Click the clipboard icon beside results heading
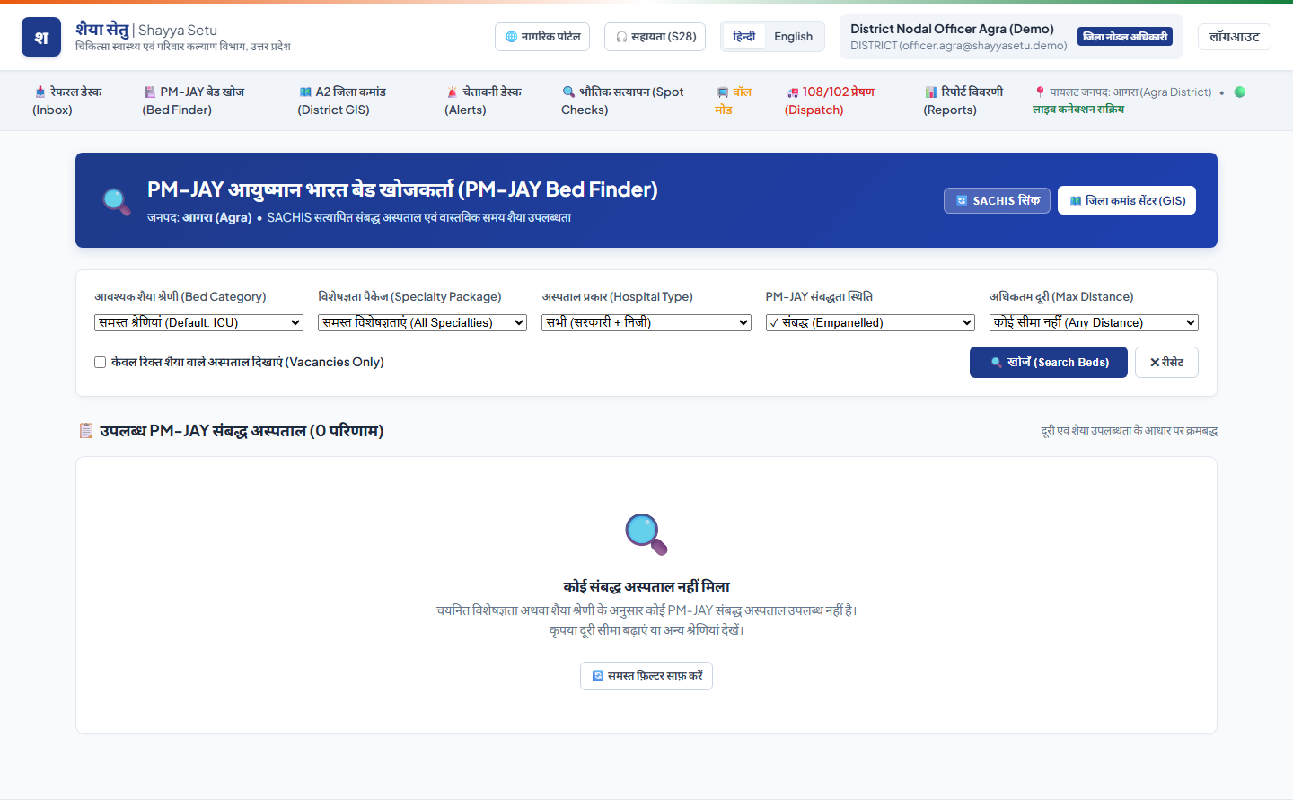 (86, 431)
